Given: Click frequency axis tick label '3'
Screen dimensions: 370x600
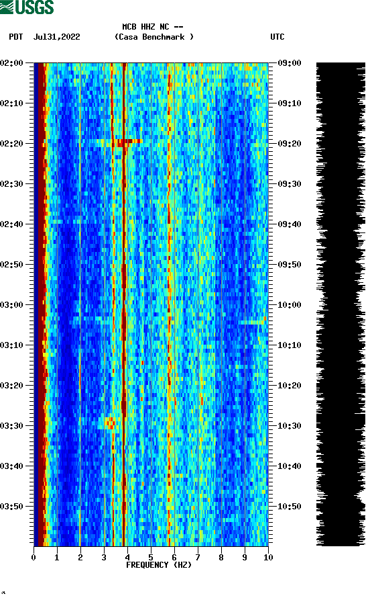Looking at the screenshot, I should click(x=104, y=558).
